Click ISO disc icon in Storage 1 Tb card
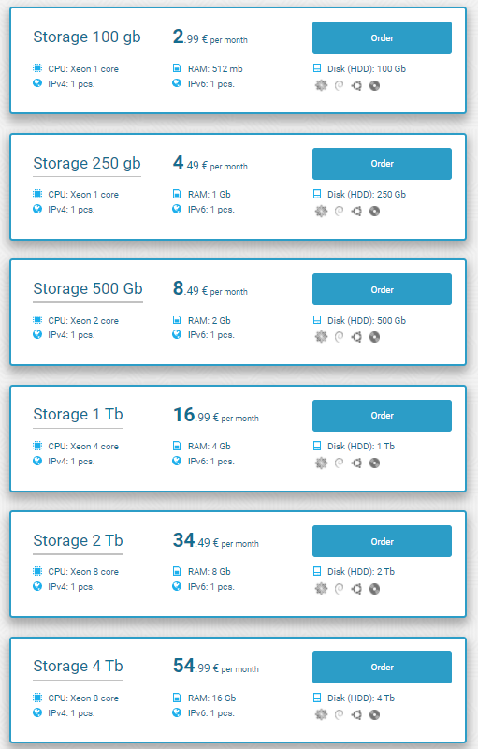The height and width of the screenshot is (749, 478). click(x=374, y=463)
